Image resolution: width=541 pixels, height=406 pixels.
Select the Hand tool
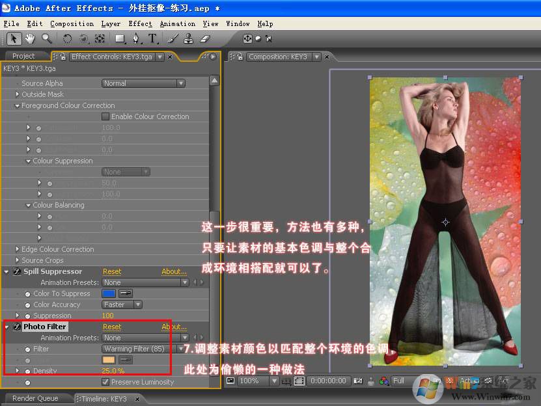point(31,39)
